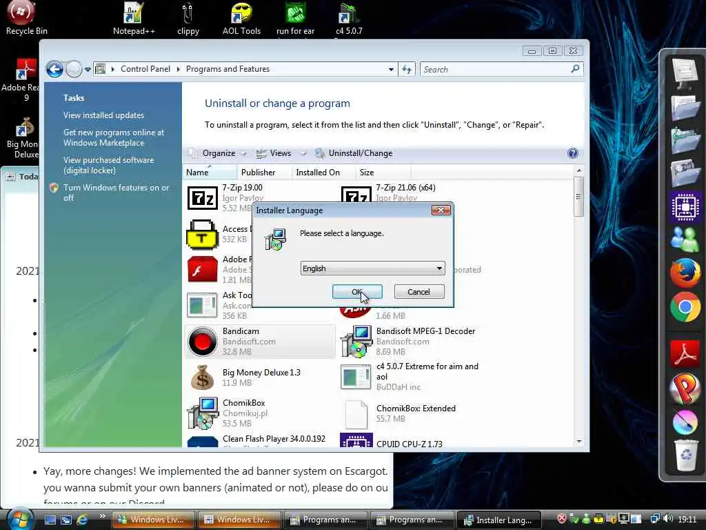This screenshot has width=706, height=530.
Task: Open the Views menu
Action: [280, 153]
